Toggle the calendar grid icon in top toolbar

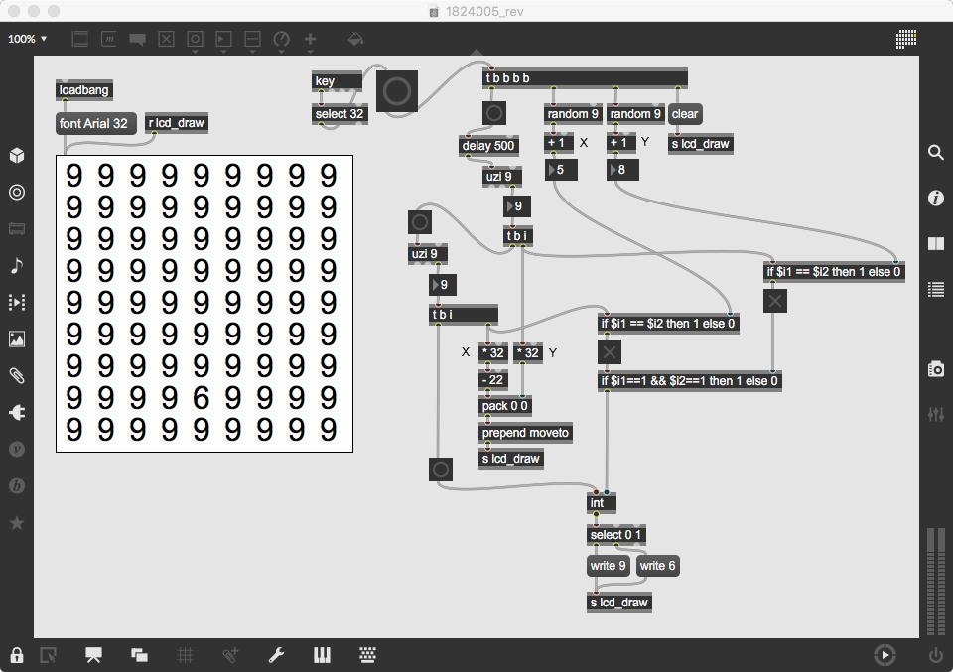[x=906, y=39]
